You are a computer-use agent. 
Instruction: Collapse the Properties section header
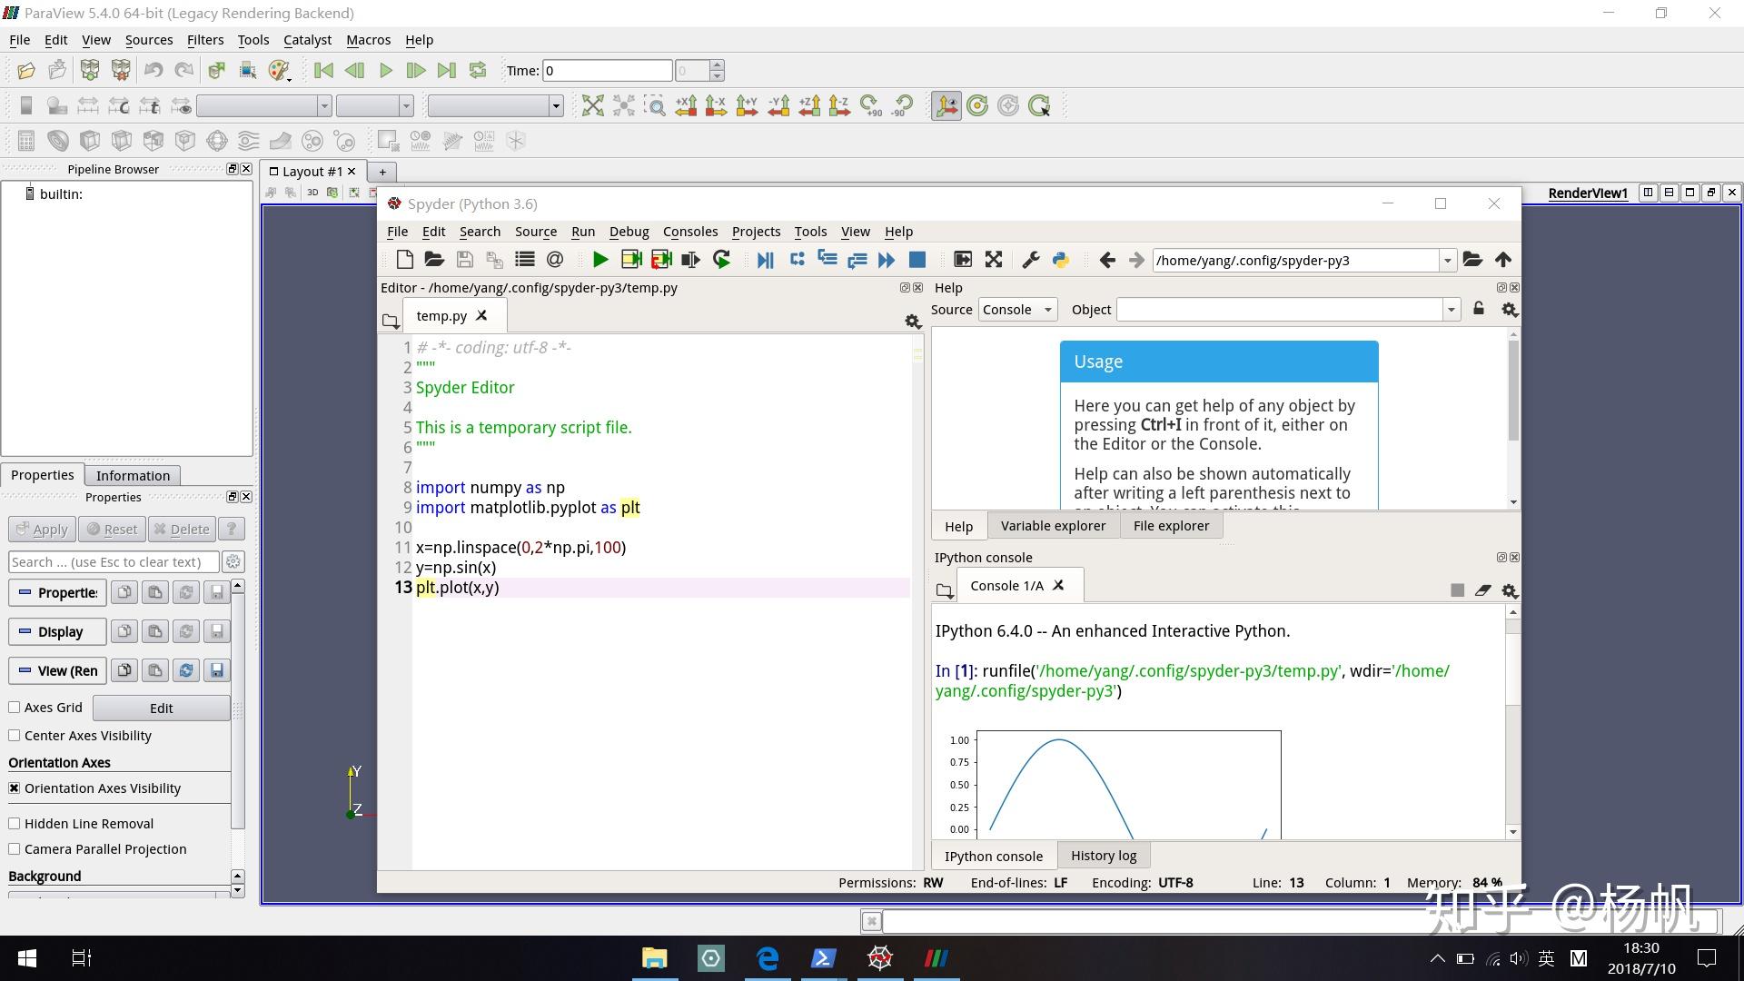[x=57, y=592]
